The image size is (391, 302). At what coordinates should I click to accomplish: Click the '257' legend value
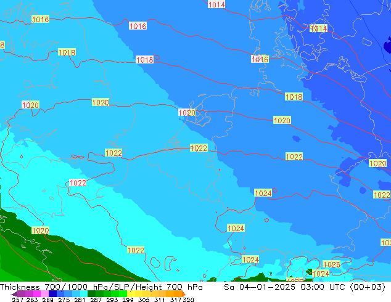pyautogui.click(x=18, y=300)
